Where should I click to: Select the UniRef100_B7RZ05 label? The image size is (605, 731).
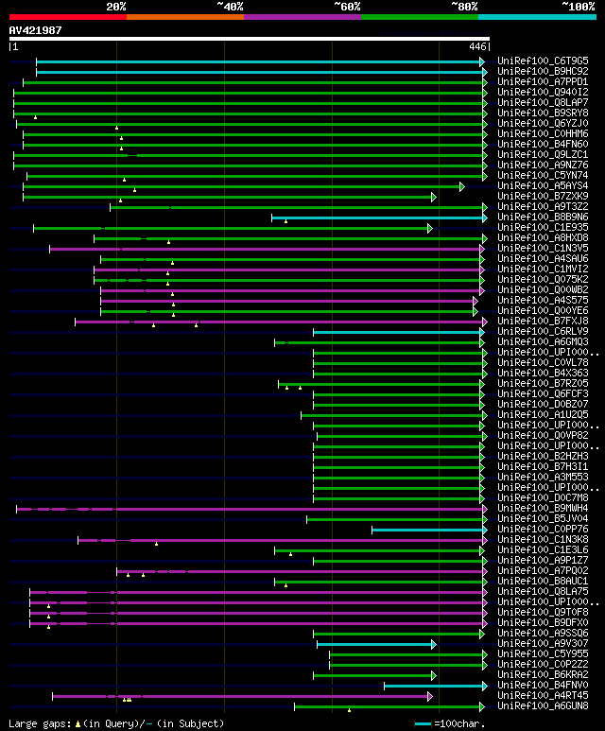[543, 383]
